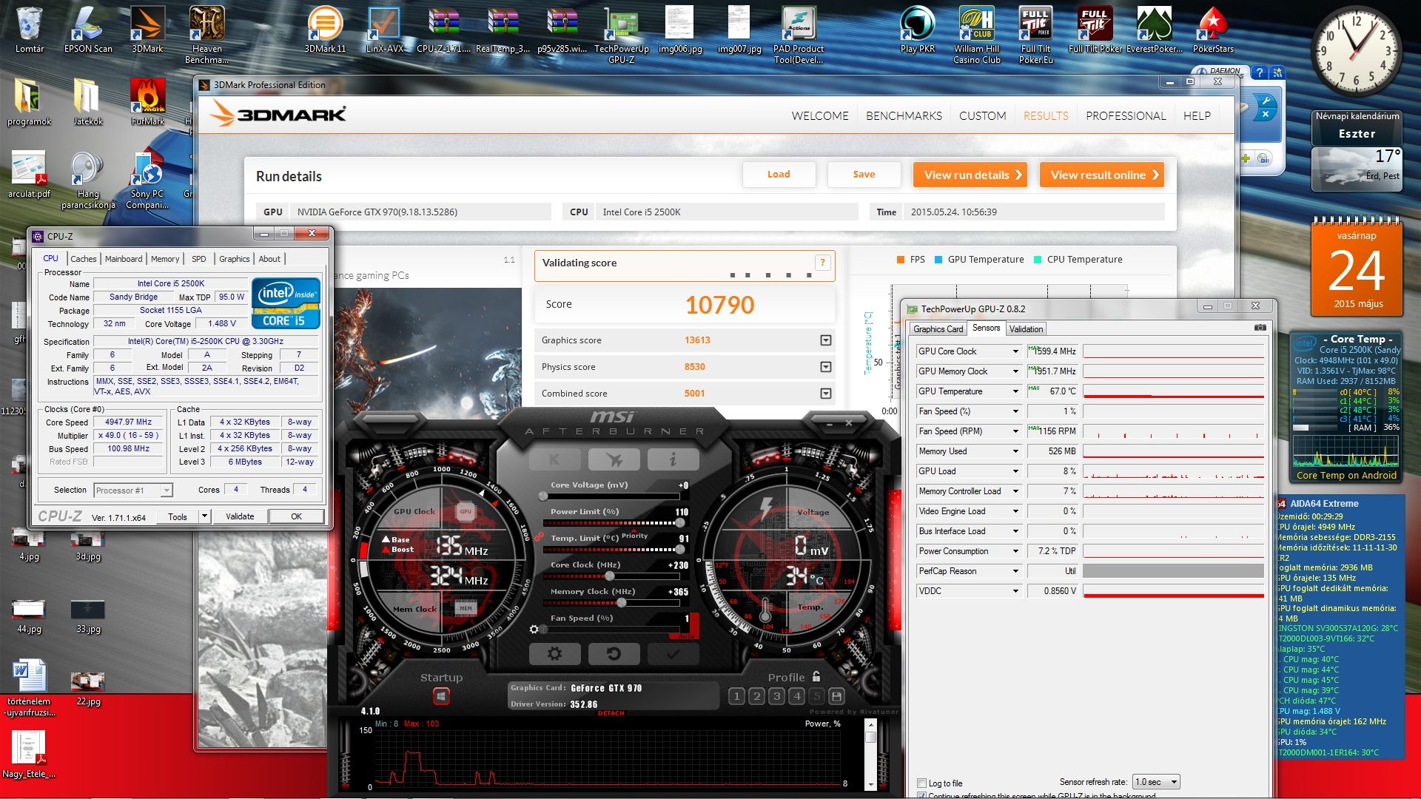Click the Afterburner Kombustor K button
The width and height of the screenshot is (1421, 799).
pyautogui.click(x=554, y=459)
